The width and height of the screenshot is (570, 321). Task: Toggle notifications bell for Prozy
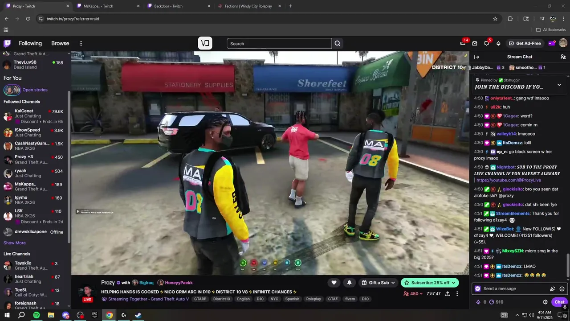pyautogui.click(x=349, y=282)
